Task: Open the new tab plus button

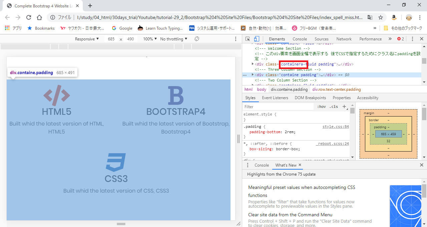Action: coord(90,6)
